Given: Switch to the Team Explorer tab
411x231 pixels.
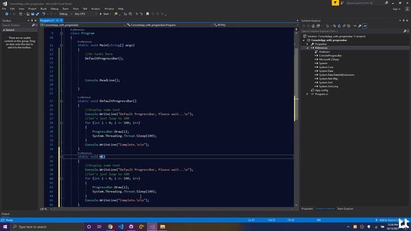Looking at the screenshot, I should click(x=345, y=209).
